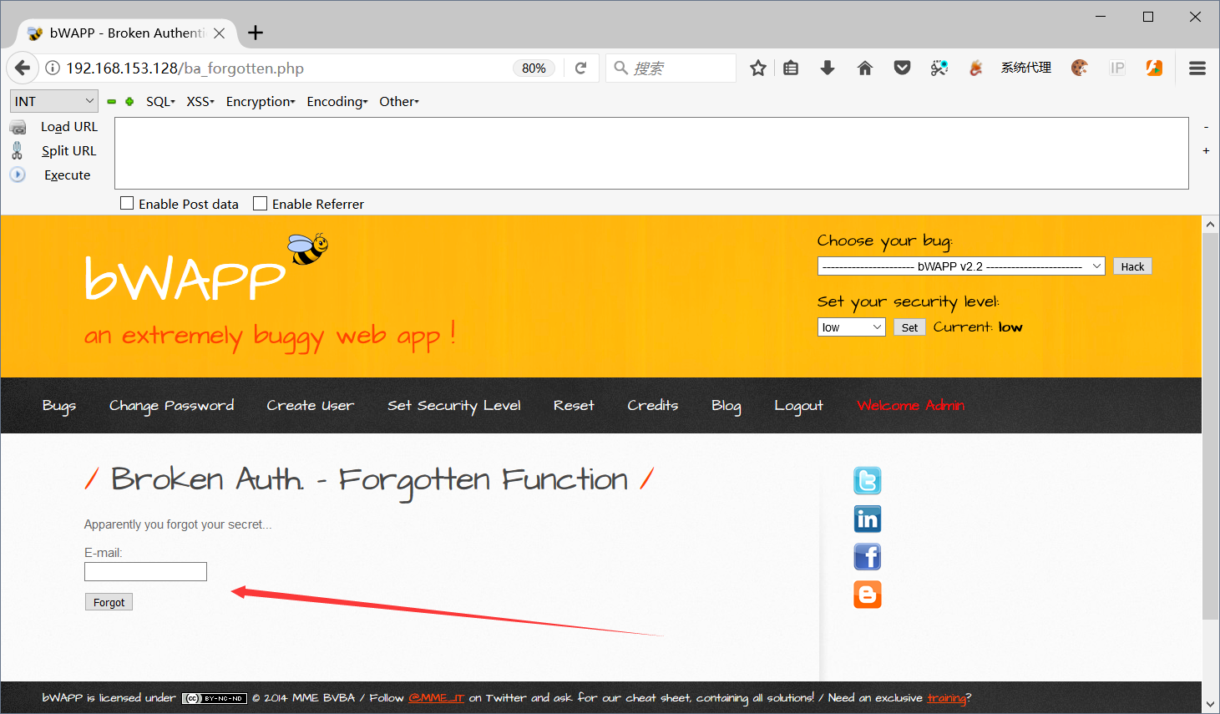The width and height of the screenshot is (1220, 714).
Task: Enlarge HackBar text area with plus
Action: point(1206,151)
